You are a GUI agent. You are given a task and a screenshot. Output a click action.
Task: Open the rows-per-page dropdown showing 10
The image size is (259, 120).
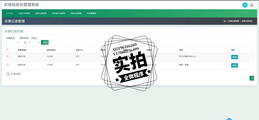click(x=9, y=74)
